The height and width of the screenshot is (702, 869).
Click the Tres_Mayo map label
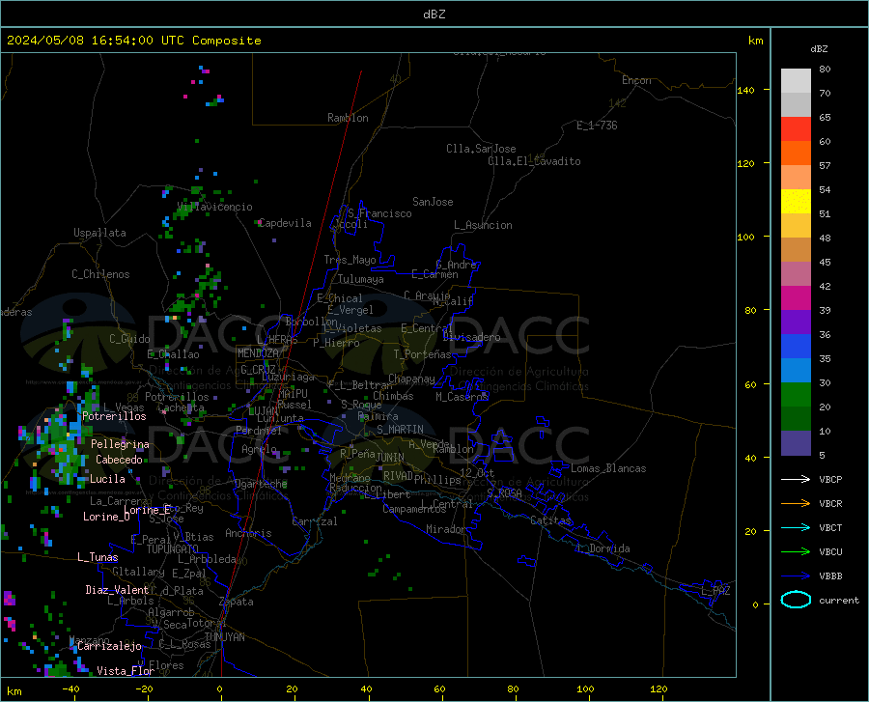point(350,260)
